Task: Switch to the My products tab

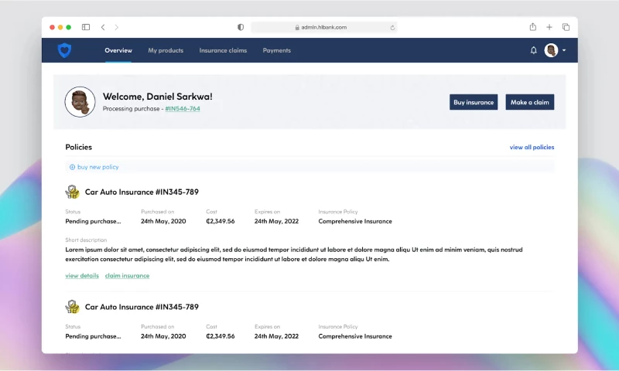Action: tap(166, 50)
